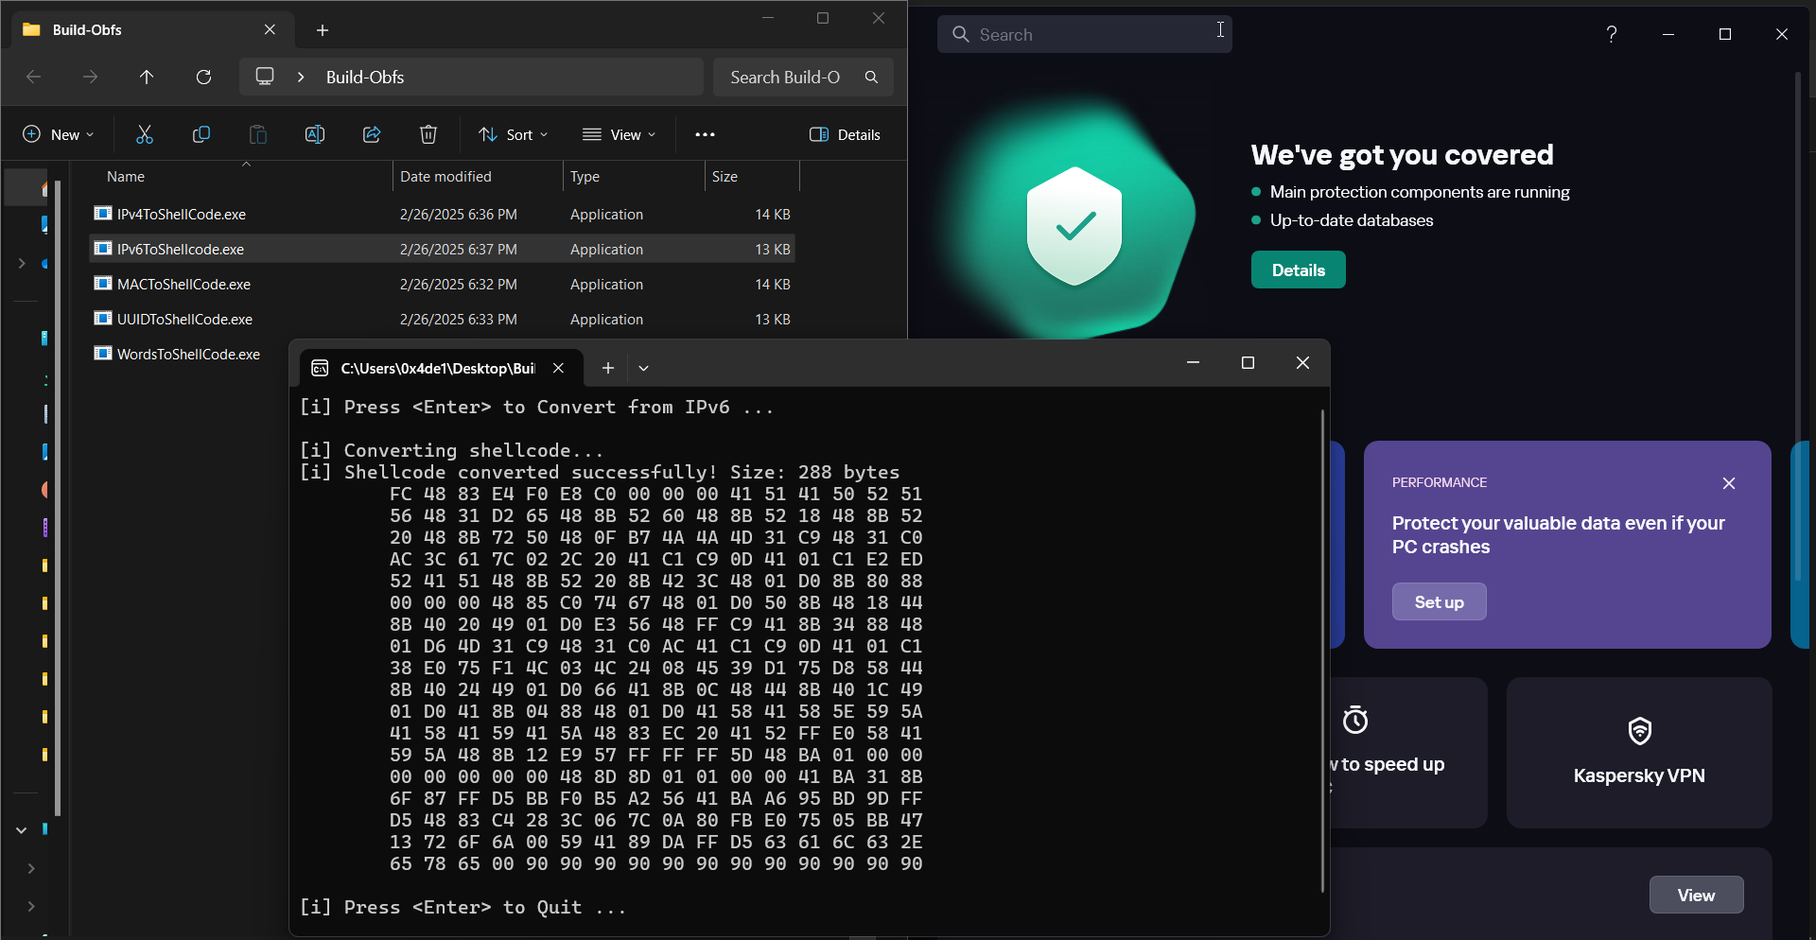Open the New dropdown in Explorer
This screenshot has height=940, width=1816.
click(59, 134)
